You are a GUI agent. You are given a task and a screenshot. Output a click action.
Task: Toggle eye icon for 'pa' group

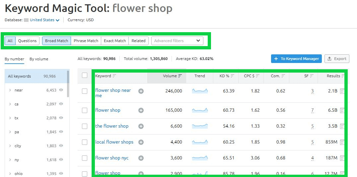pos(61,132)
